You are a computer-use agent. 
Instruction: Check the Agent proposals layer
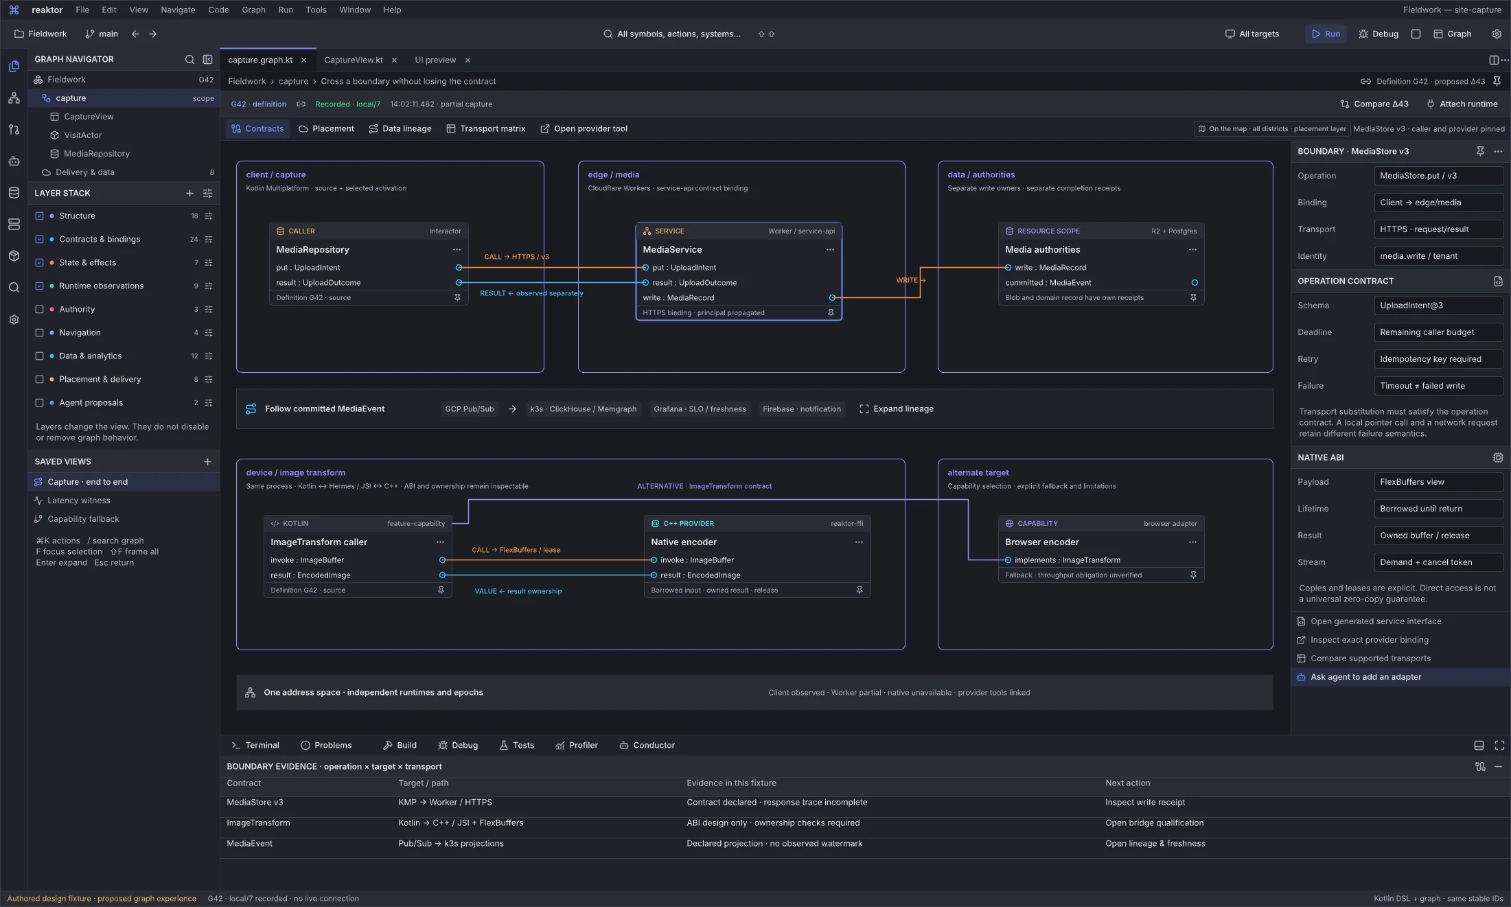pos(39,403)
